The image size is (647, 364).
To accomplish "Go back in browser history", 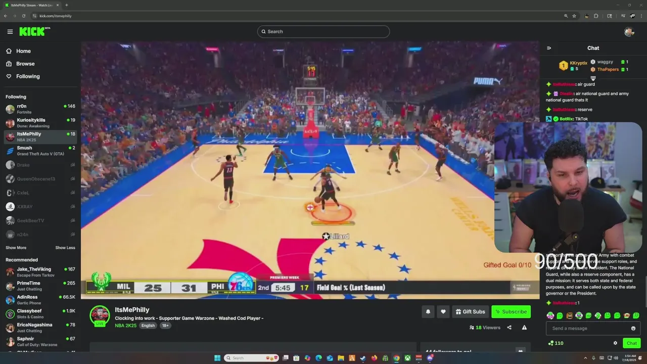I will [6, 16].
